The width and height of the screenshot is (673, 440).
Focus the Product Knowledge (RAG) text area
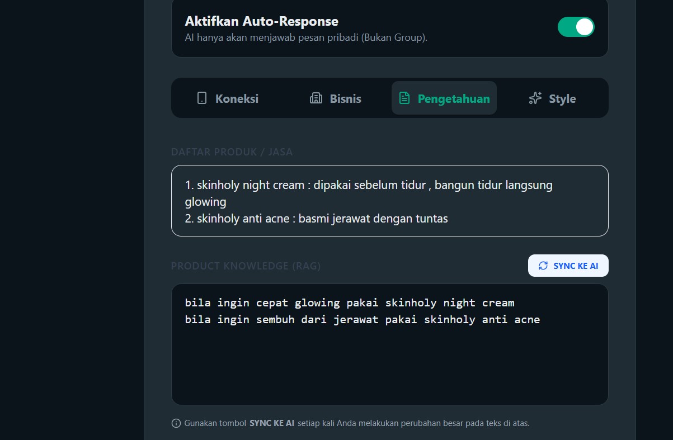coord(390,344)
